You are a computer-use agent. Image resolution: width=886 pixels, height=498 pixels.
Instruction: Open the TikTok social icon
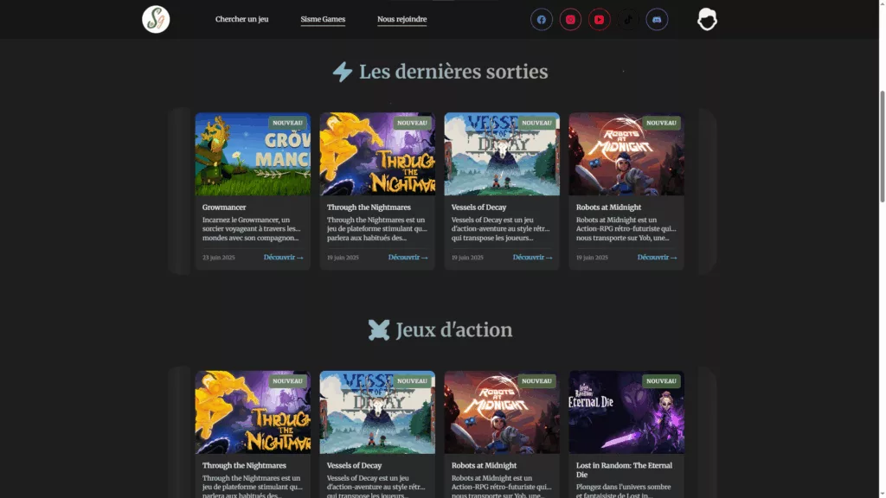coord(628,20)
